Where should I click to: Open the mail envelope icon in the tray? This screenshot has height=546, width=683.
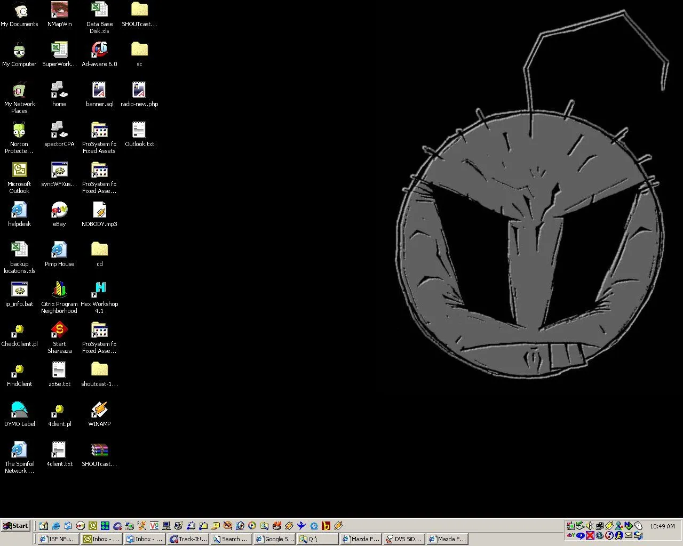628,534
